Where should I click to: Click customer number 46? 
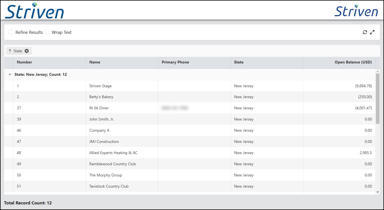(19, 130)
